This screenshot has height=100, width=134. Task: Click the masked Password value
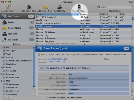pos(56,62)
